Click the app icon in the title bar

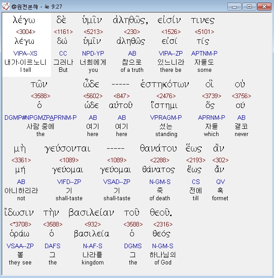(x=6, y=7)
